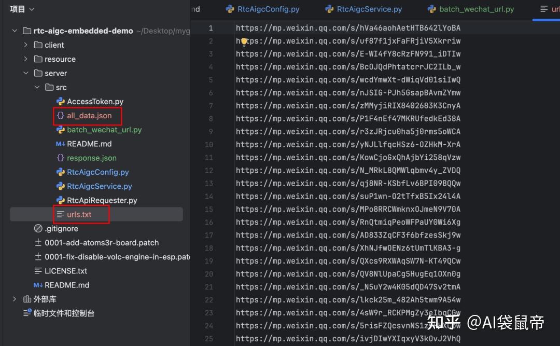Click the Python icon on the RtcAigcConfig.py tab

point(230,9)
